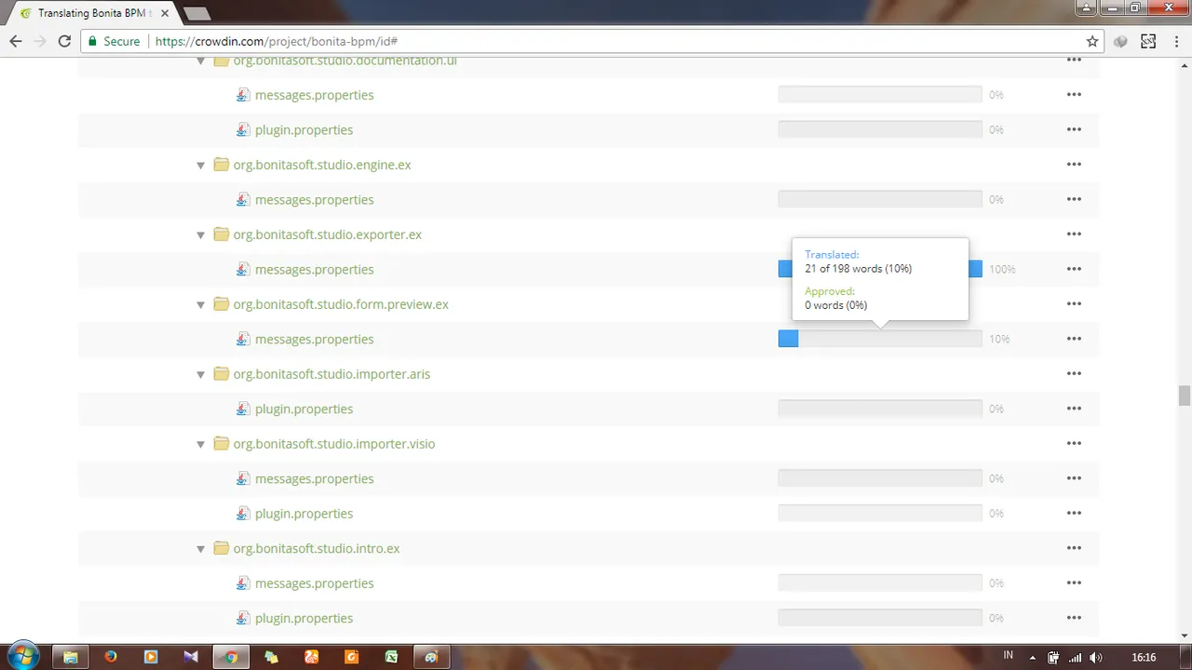Viewport: 1192px width, 670px height.
Task: Click the 100% progress bar of exporter.ex messages.properties
Action: point(880,269)
